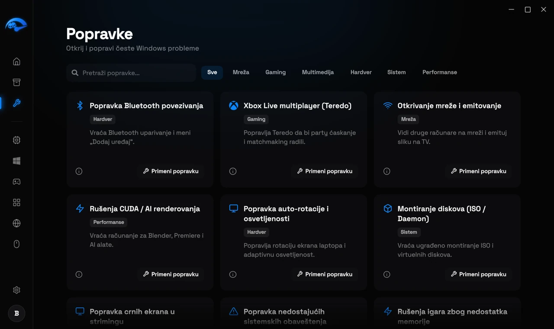Screen dimensions: 554x329
Task: Open the Windows logo sidebar icon
Action: click(16, 161)
